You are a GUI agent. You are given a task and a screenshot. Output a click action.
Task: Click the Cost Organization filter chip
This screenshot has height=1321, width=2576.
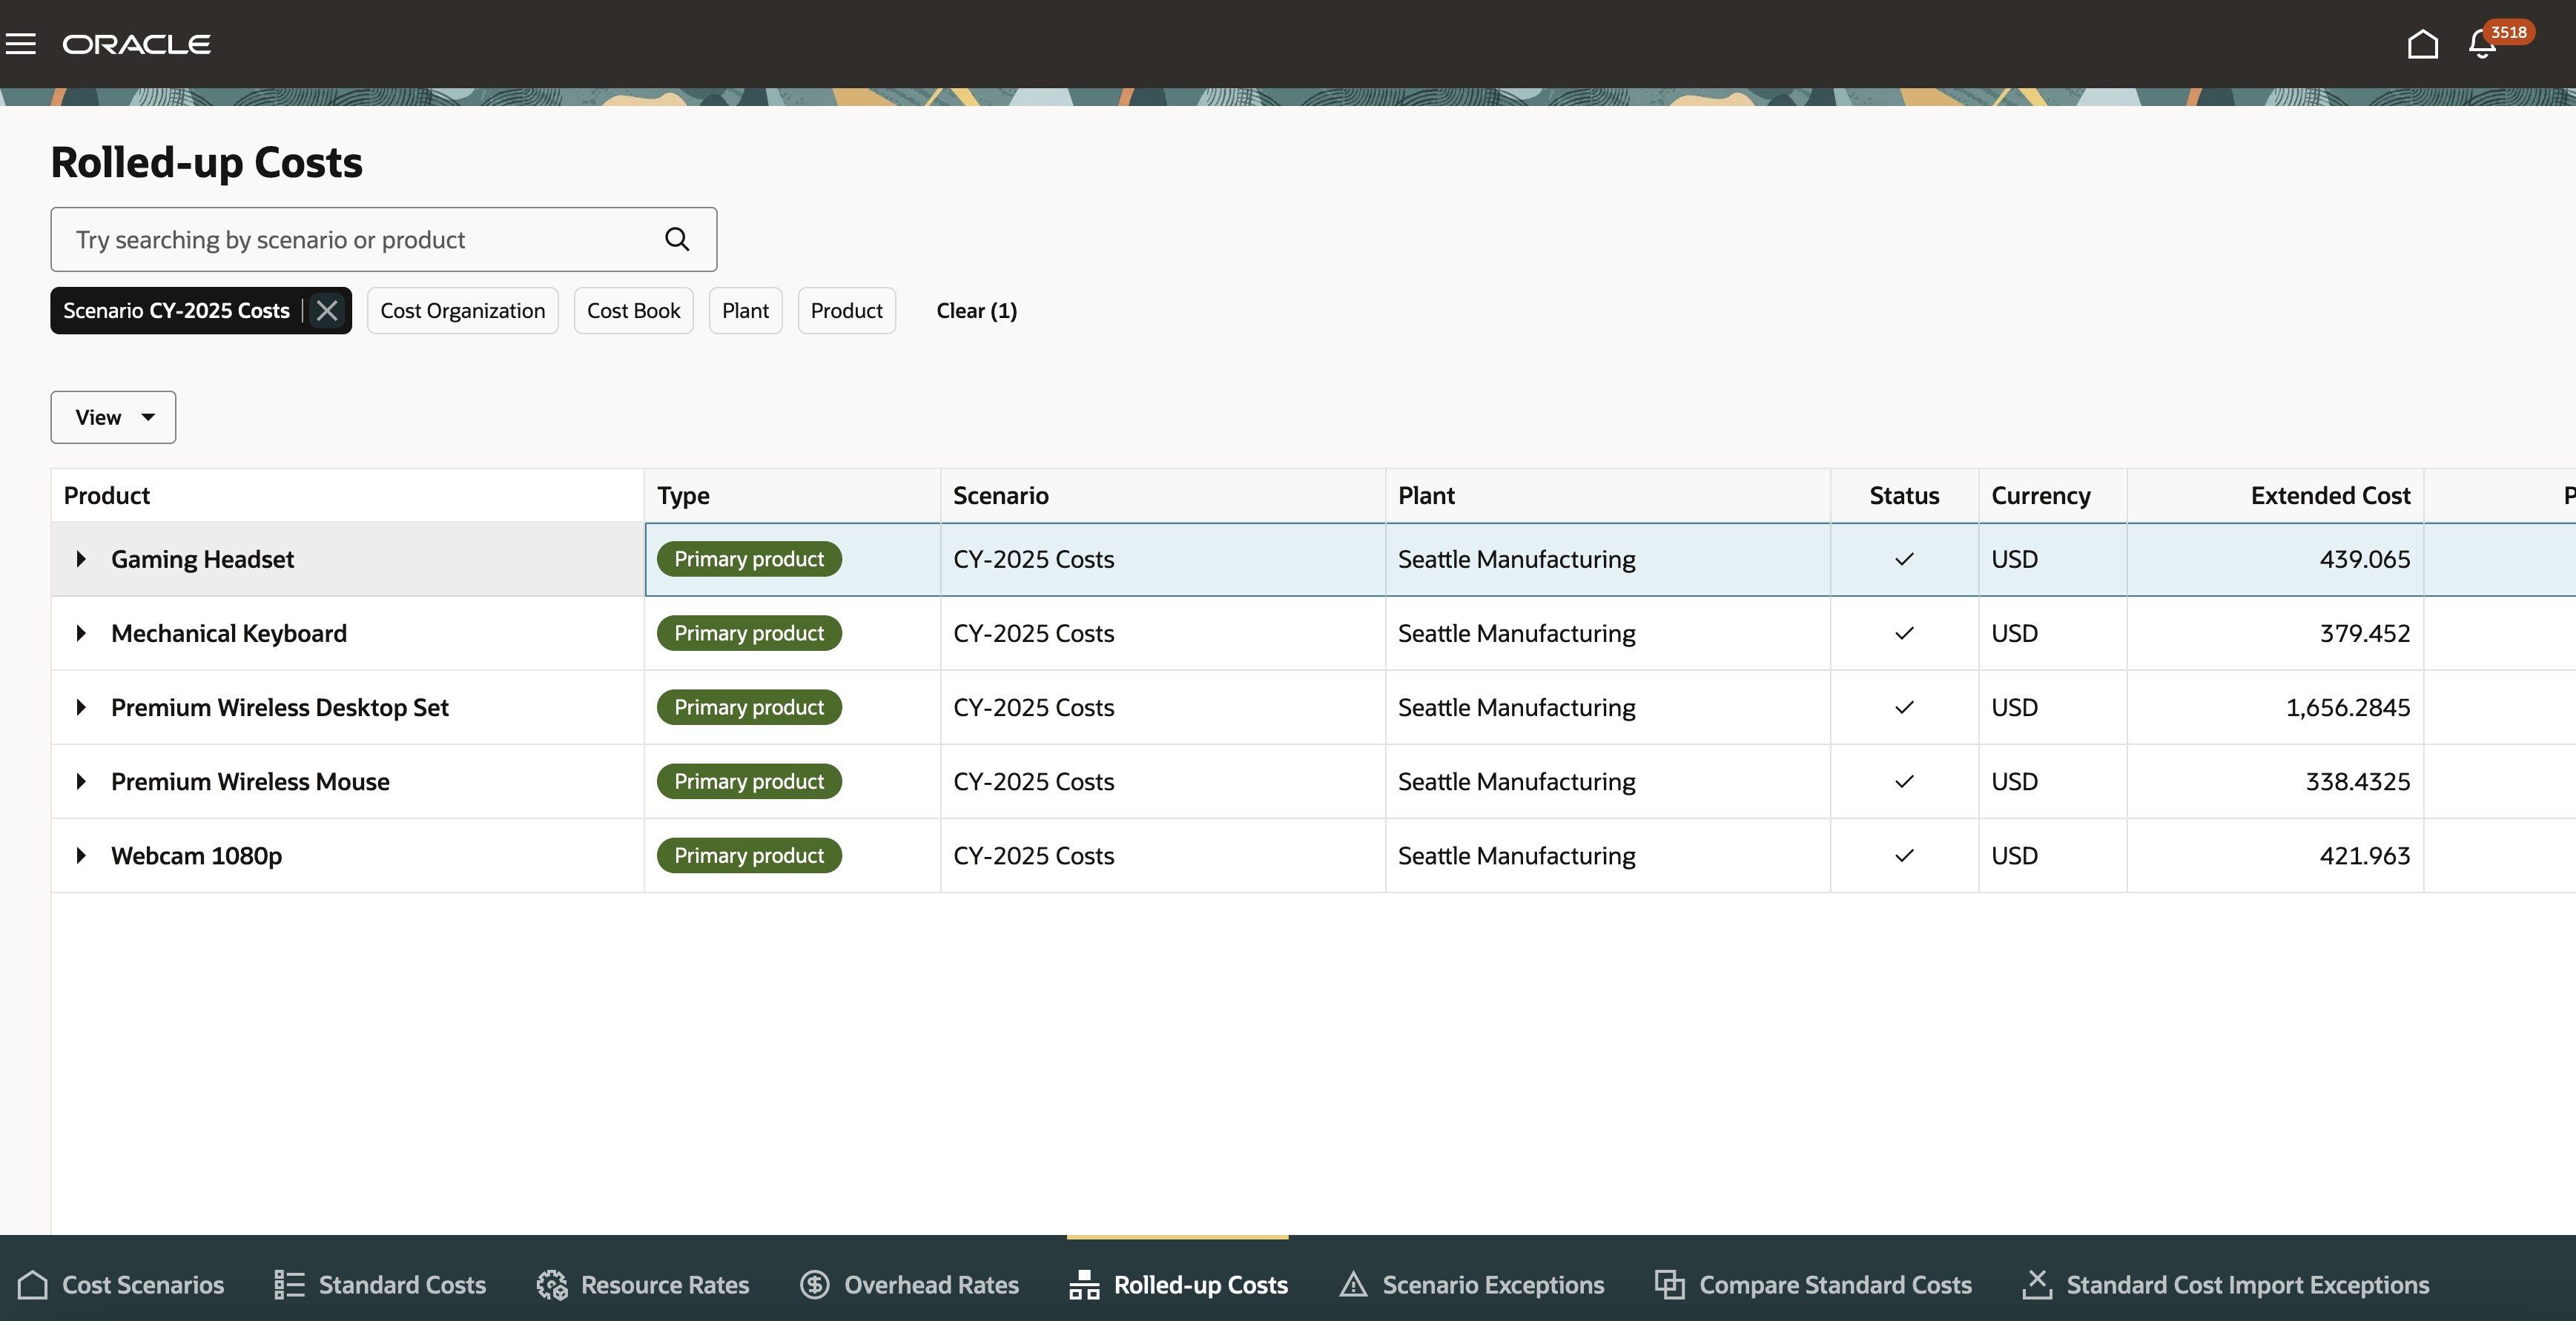click(x=462, y=311)
